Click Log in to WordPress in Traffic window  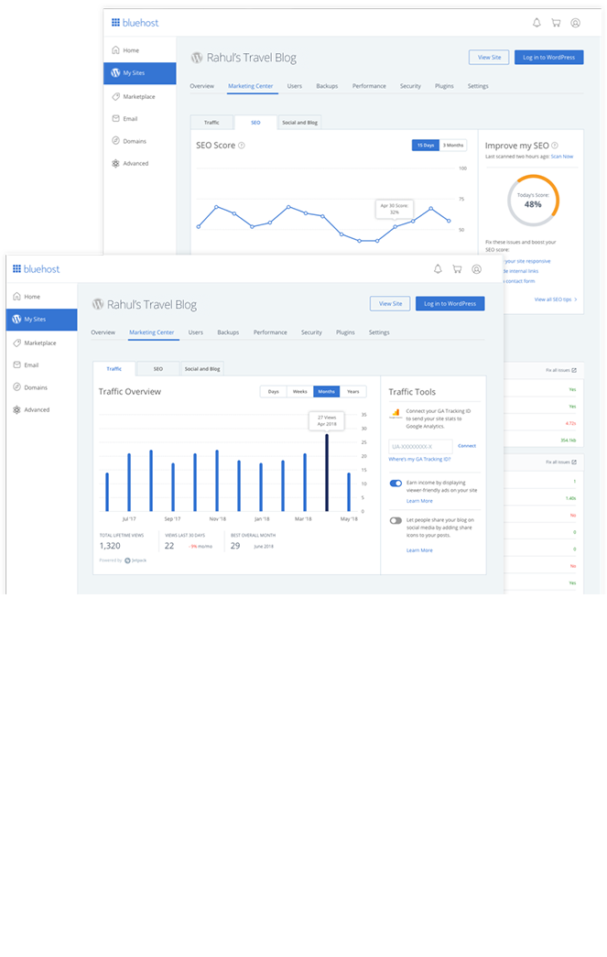[x=450, y=303]
